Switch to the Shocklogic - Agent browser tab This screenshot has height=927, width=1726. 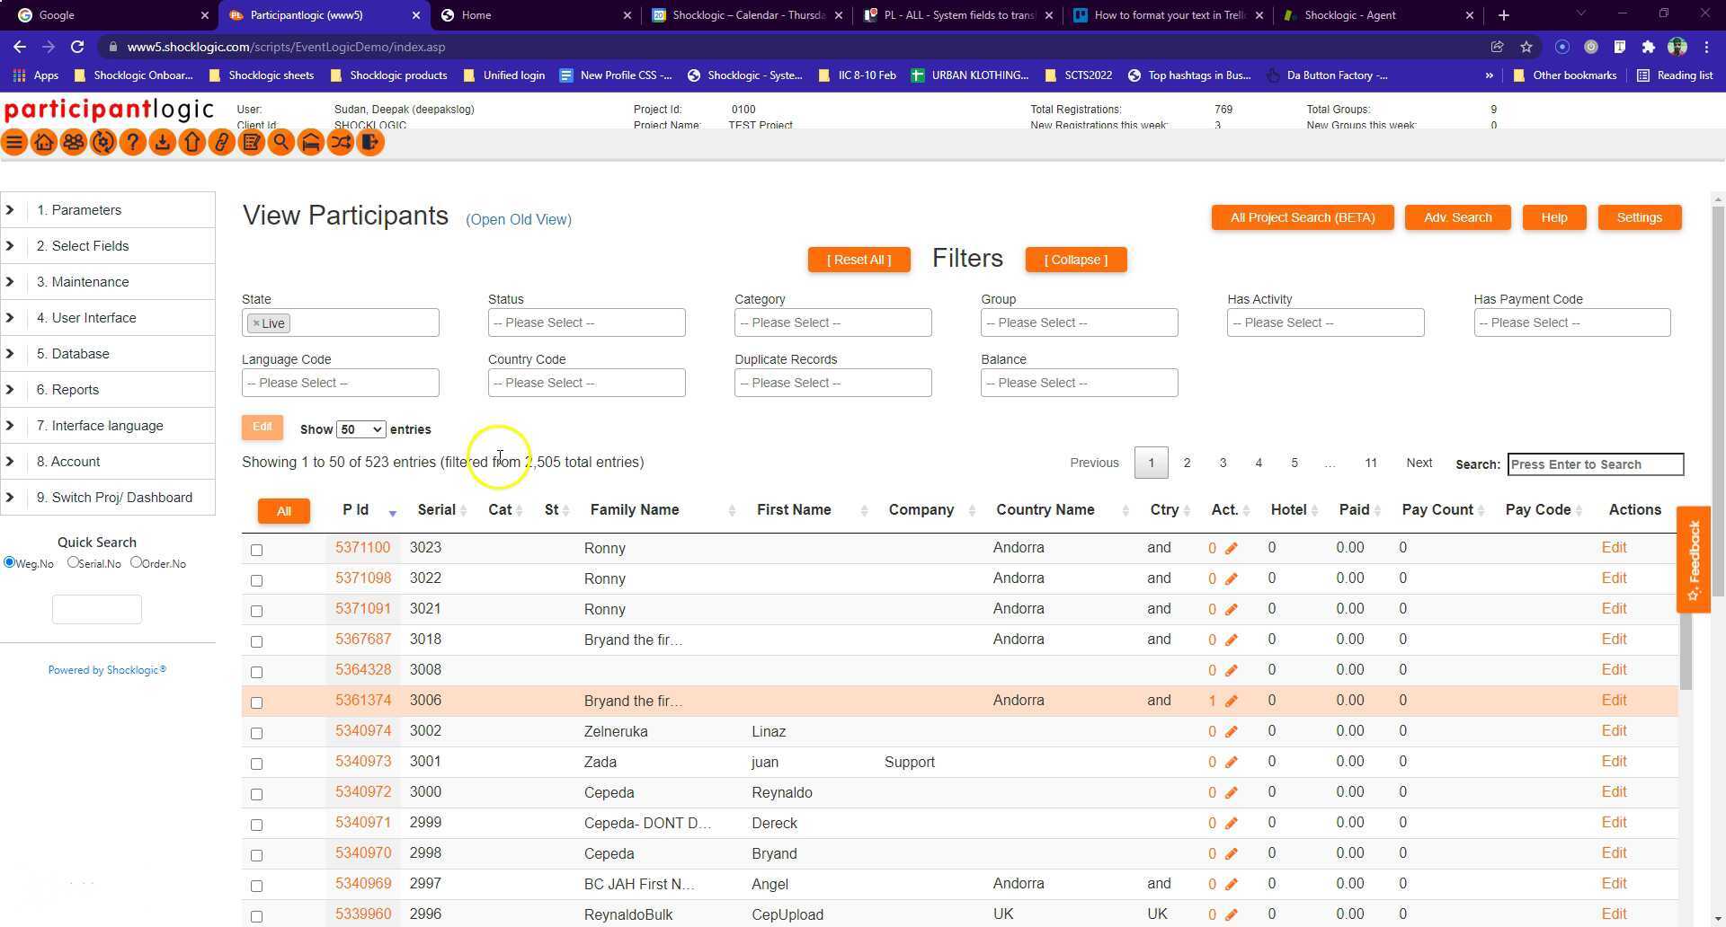click(x=1349, y=15)
